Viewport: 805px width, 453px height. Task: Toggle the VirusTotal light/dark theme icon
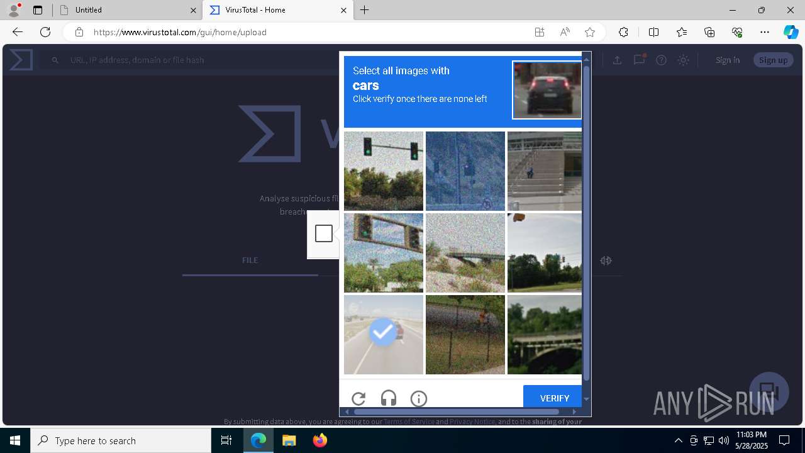coord(684,60)
